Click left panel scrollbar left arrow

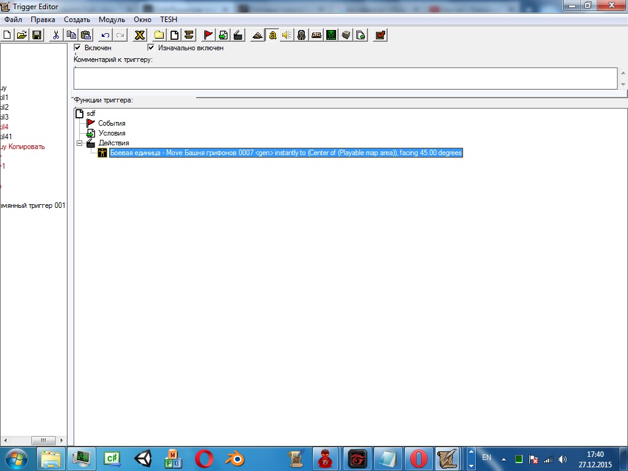click(x=5, y=440)
